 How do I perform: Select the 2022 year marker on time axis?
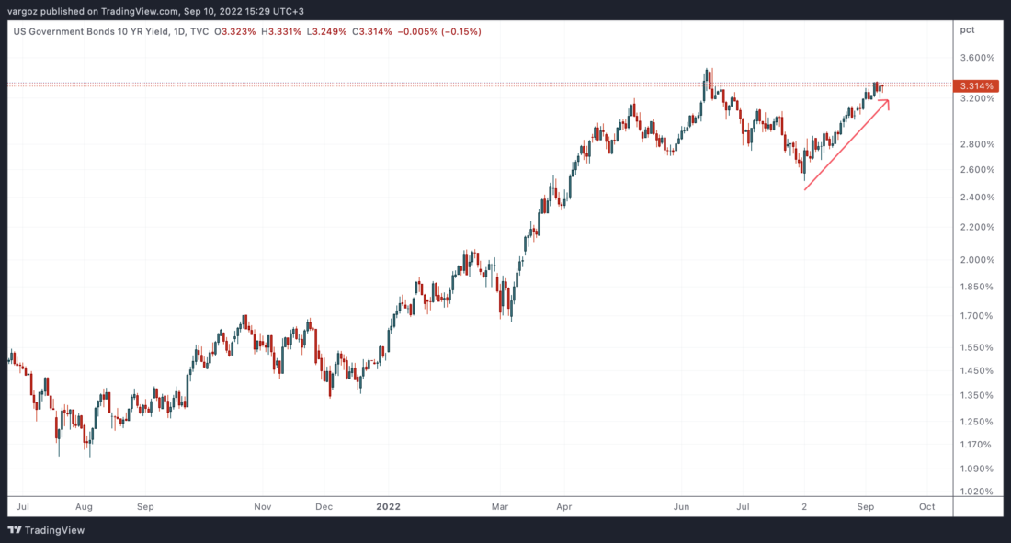389,506
